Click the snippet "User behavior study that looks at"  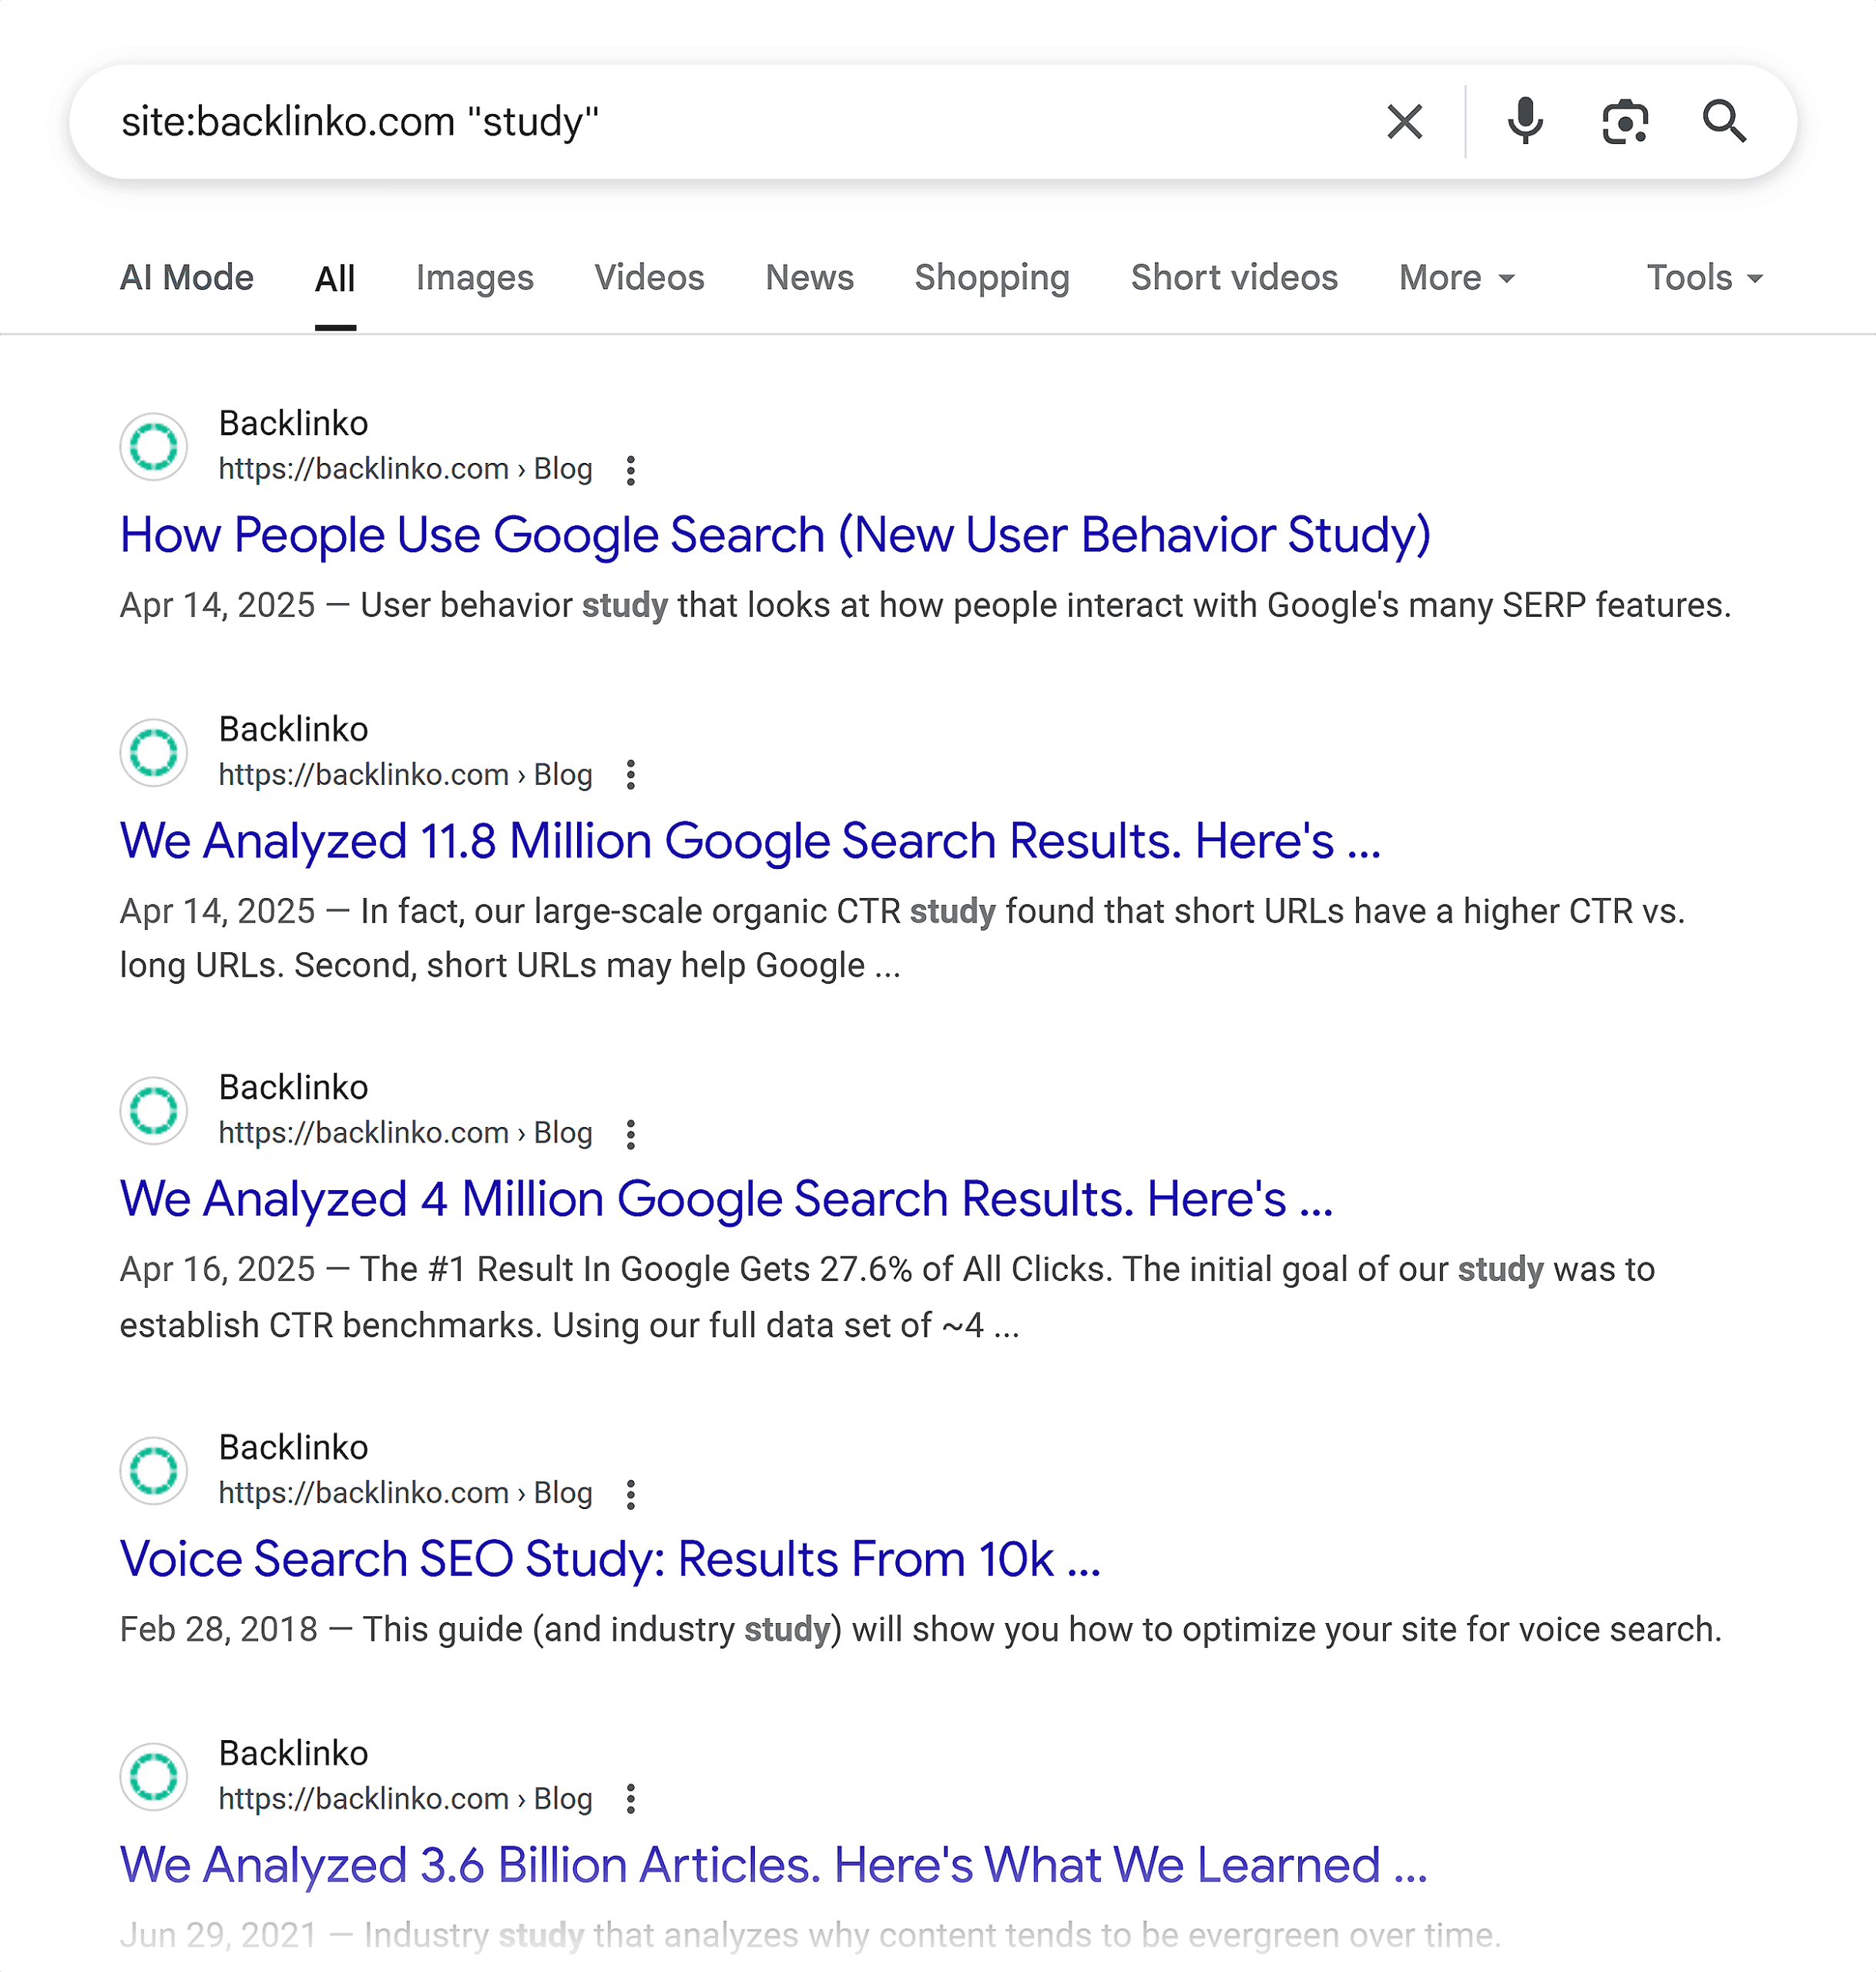pyautogui.click(x=925, y=605)
